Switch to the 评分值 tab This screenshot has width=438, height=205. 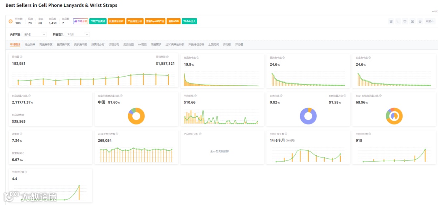(x=239, y=44)
